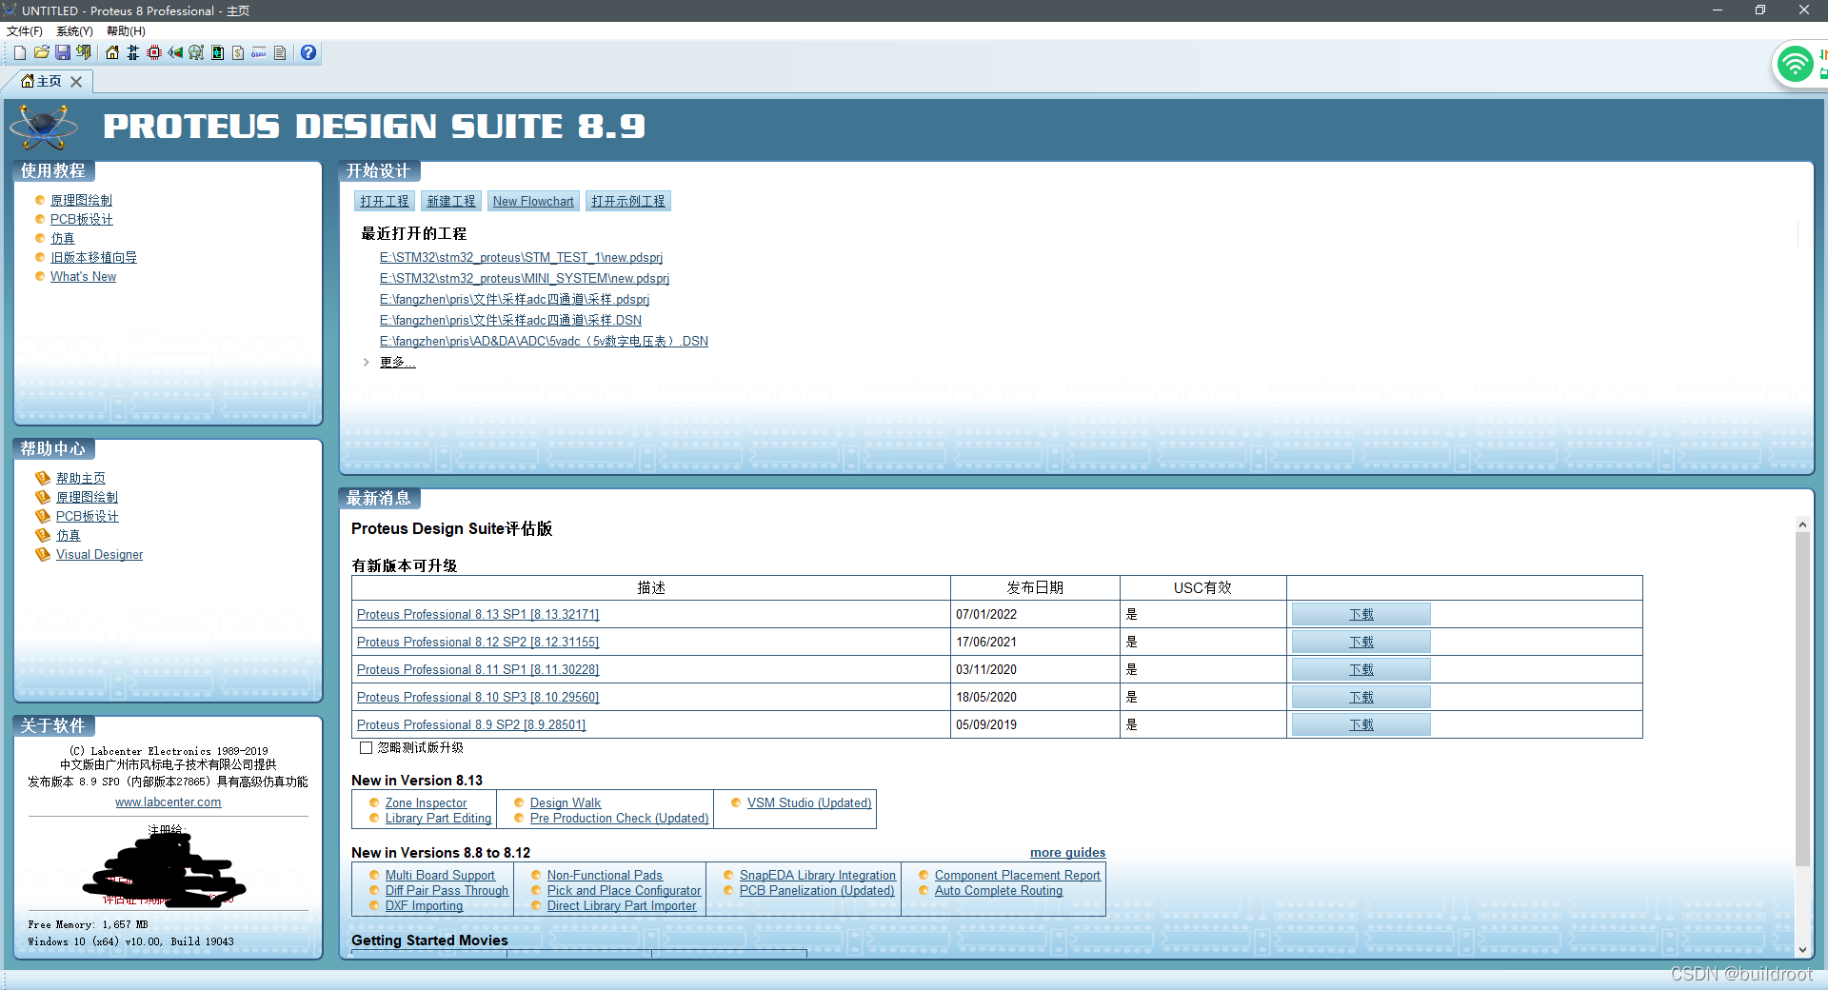
Task: Open the 3D Visualizer toolbar icon
Action: click(x=175, y=53)
